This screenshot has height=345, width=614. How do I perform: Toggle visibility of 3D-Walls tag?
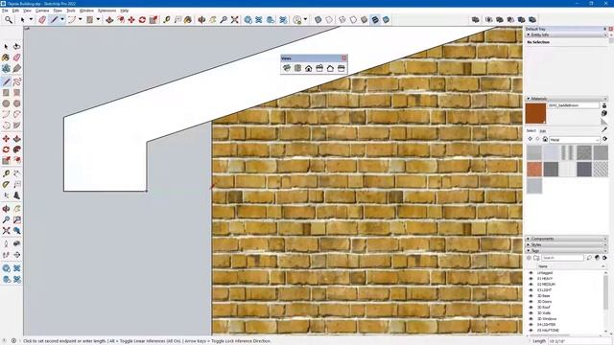coord(531,313)
